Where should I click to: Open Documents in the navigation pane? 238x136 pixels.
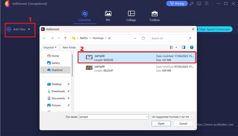pyautogui.click(x=58, y=98)
